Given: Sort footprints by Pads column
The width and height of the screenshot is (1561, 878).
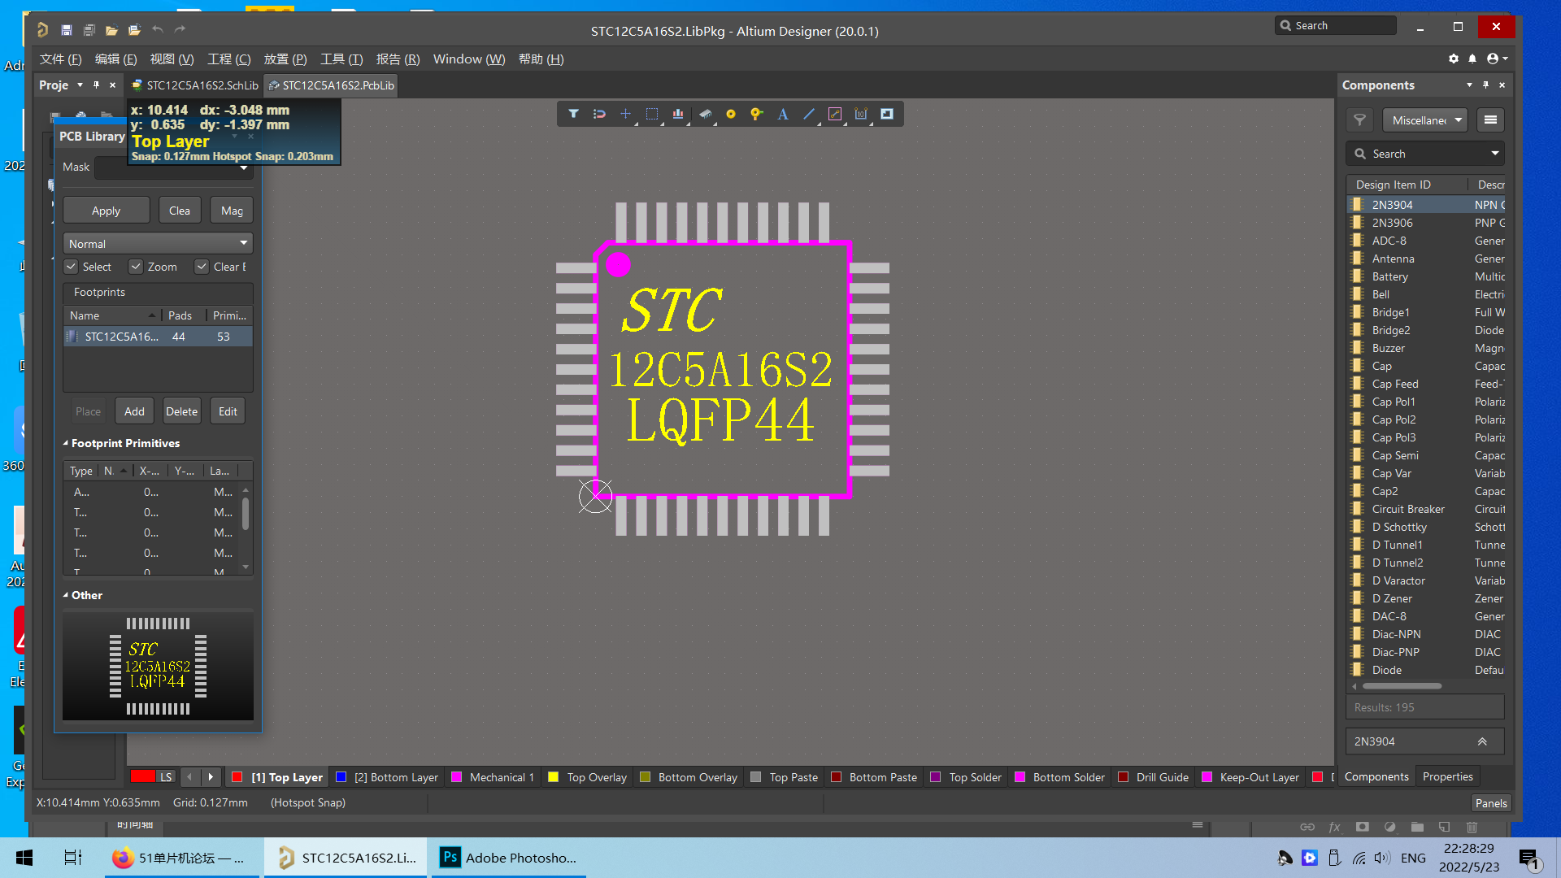Looking at the screenshot, I should coord(180,315).
